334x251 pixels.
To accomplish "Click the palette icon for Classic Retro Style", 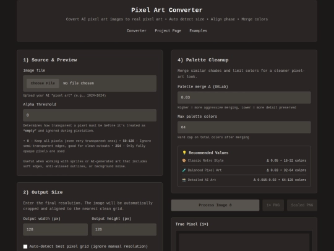I will (184, 161).
